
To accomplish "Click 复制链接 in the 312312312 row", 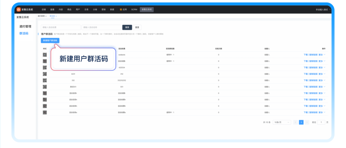I will (x=313, y=80).
